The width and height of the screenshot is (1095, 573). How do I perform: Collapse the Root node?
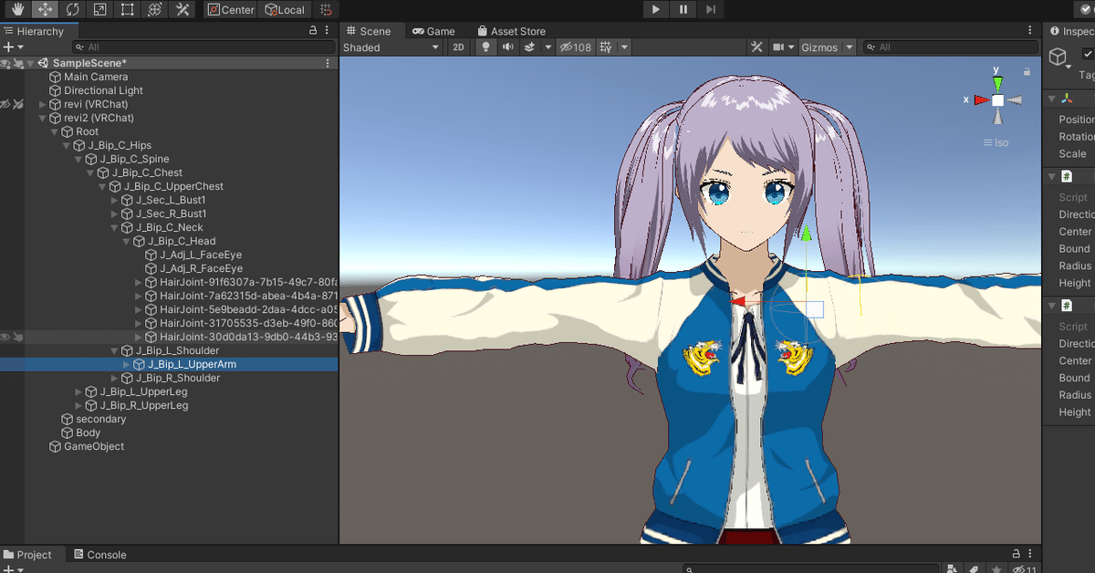(x=54, y=132)
